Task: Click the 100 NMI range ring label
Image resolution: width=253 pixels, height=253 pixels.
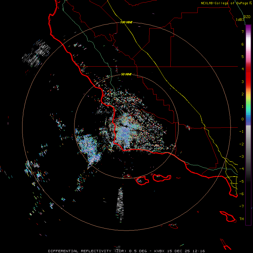Action: tap(126, 22)
